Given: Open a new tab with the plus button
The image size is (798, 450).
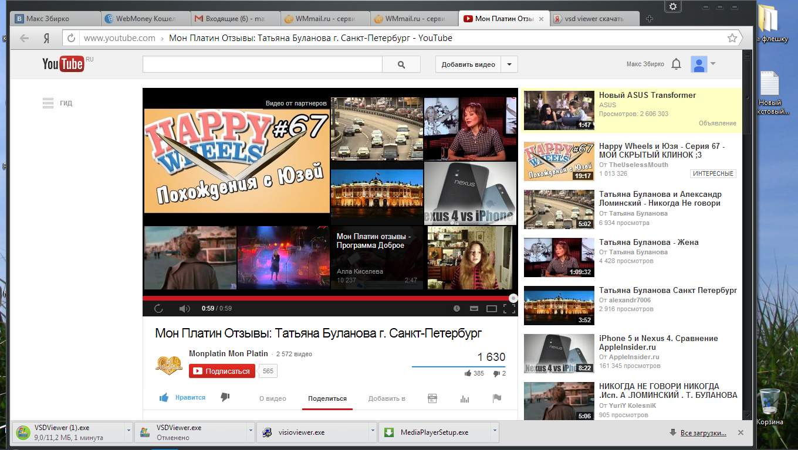Looking at the screenshot, I should tap(649, 19).
